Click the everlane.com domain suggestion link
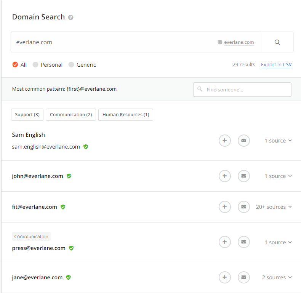Image resolution: width=301 pixels, height=293 pixels. tap(239, 42)
